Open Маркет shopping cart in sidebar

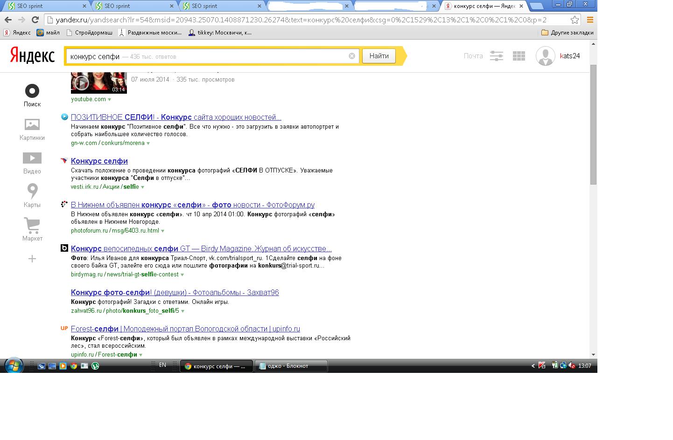[x=32, y=229]
